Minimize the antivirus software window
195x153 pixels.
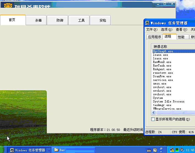click(x=158, y=4)
